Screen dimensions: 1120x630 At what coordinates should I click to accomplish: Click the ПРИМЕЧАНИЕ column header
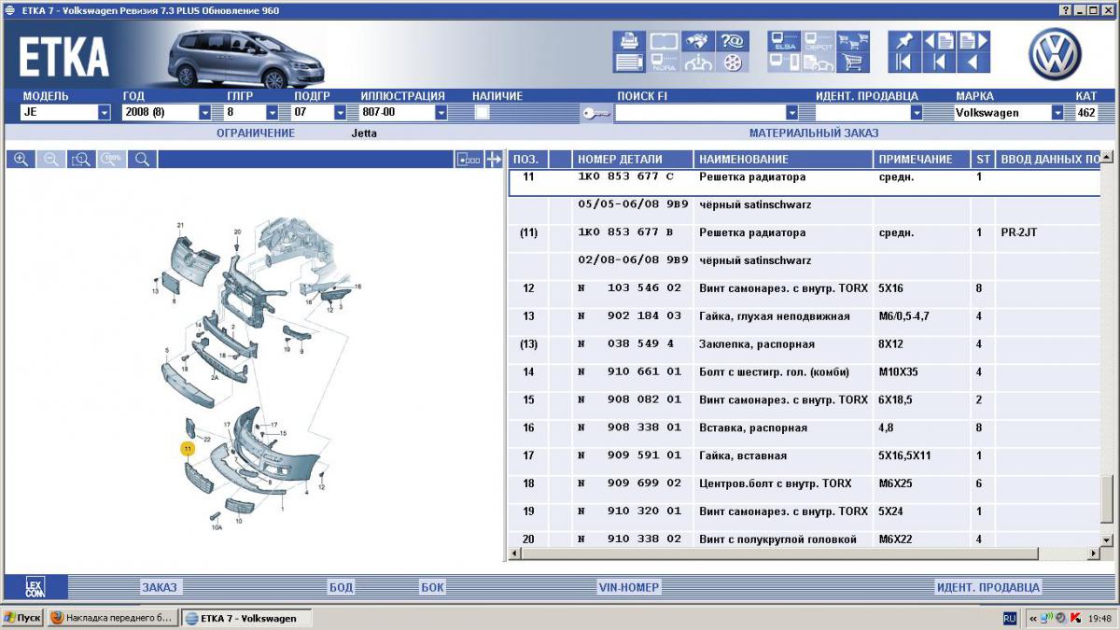point(923,160)
